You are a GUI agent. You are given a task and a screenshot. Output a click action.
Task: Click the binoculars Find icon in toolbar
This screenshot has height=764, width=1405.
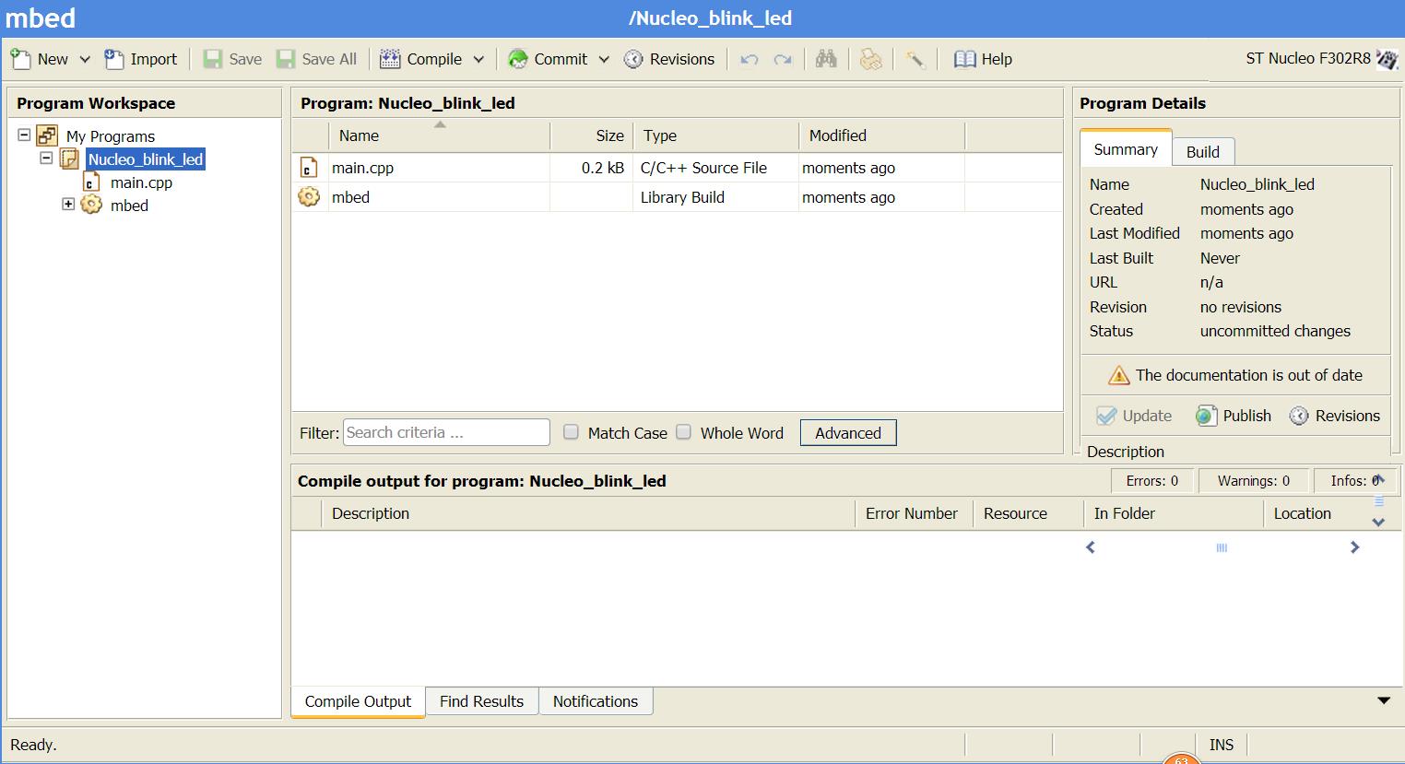826,59
